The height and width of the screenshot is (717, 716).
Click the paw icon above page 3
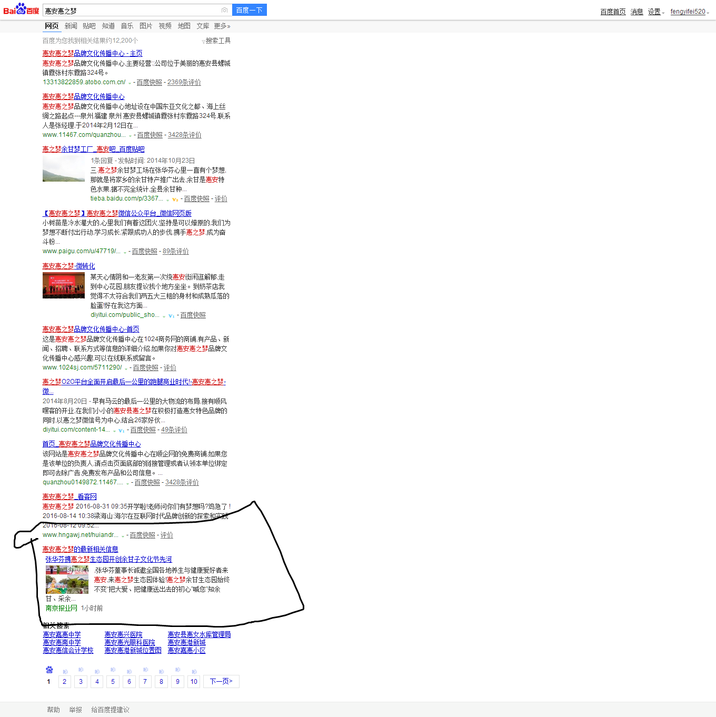[x=81, y=670]
